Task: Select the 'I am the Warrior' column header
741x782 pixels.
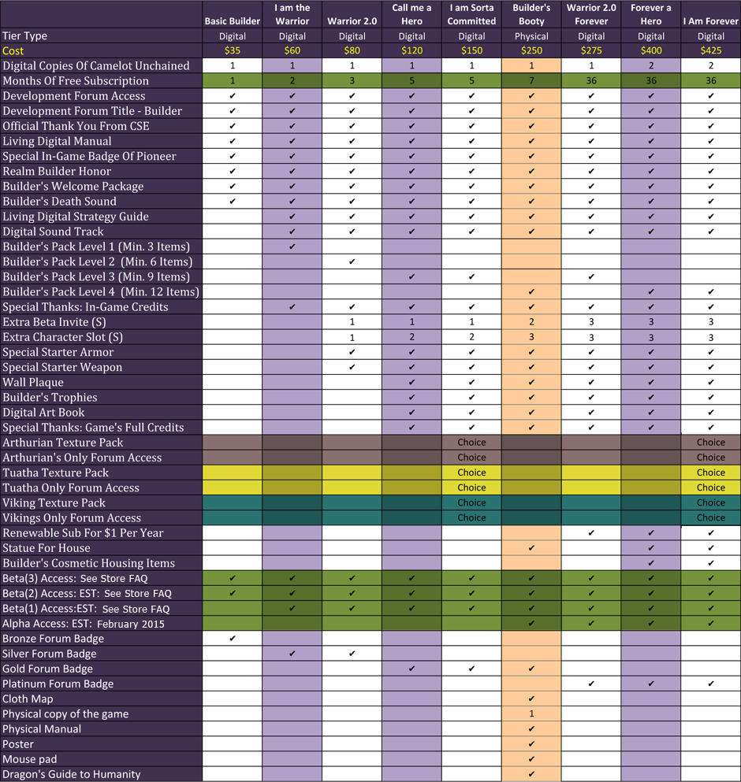Action: point(292,14)
